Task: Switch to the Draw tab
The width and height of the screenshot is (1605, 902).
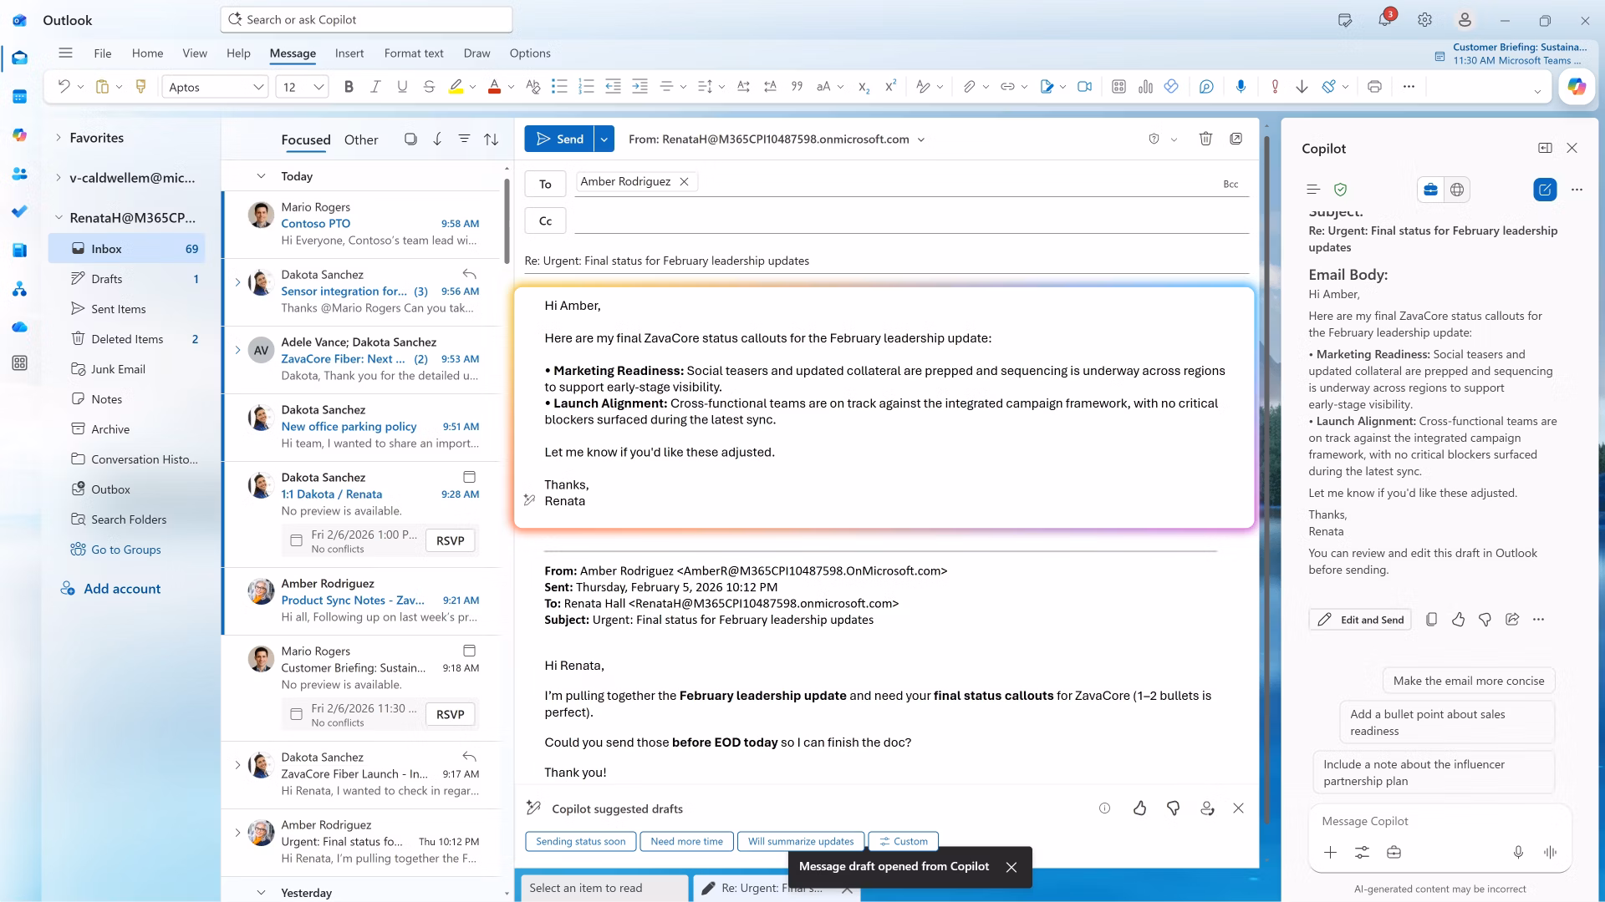Action: pyautogui.click(x=476, y=53)
